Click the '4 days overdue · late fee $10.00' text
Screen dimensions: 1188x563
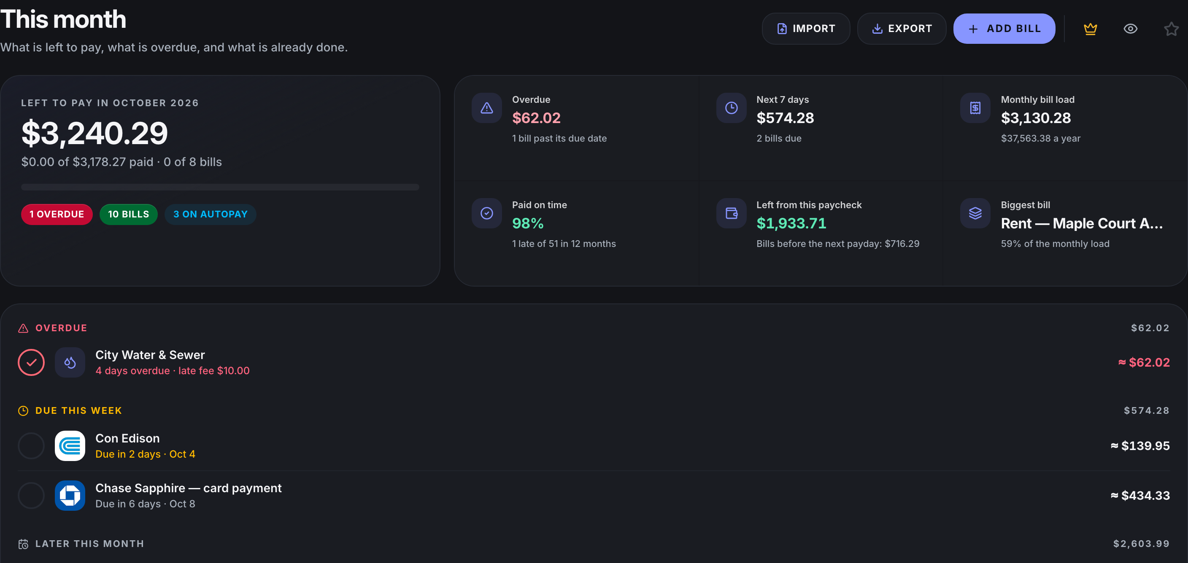[x=173, y=371]
